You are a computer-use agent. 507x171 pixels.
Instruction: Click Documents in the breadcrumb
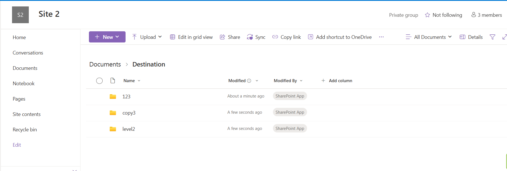coord(105,64)
